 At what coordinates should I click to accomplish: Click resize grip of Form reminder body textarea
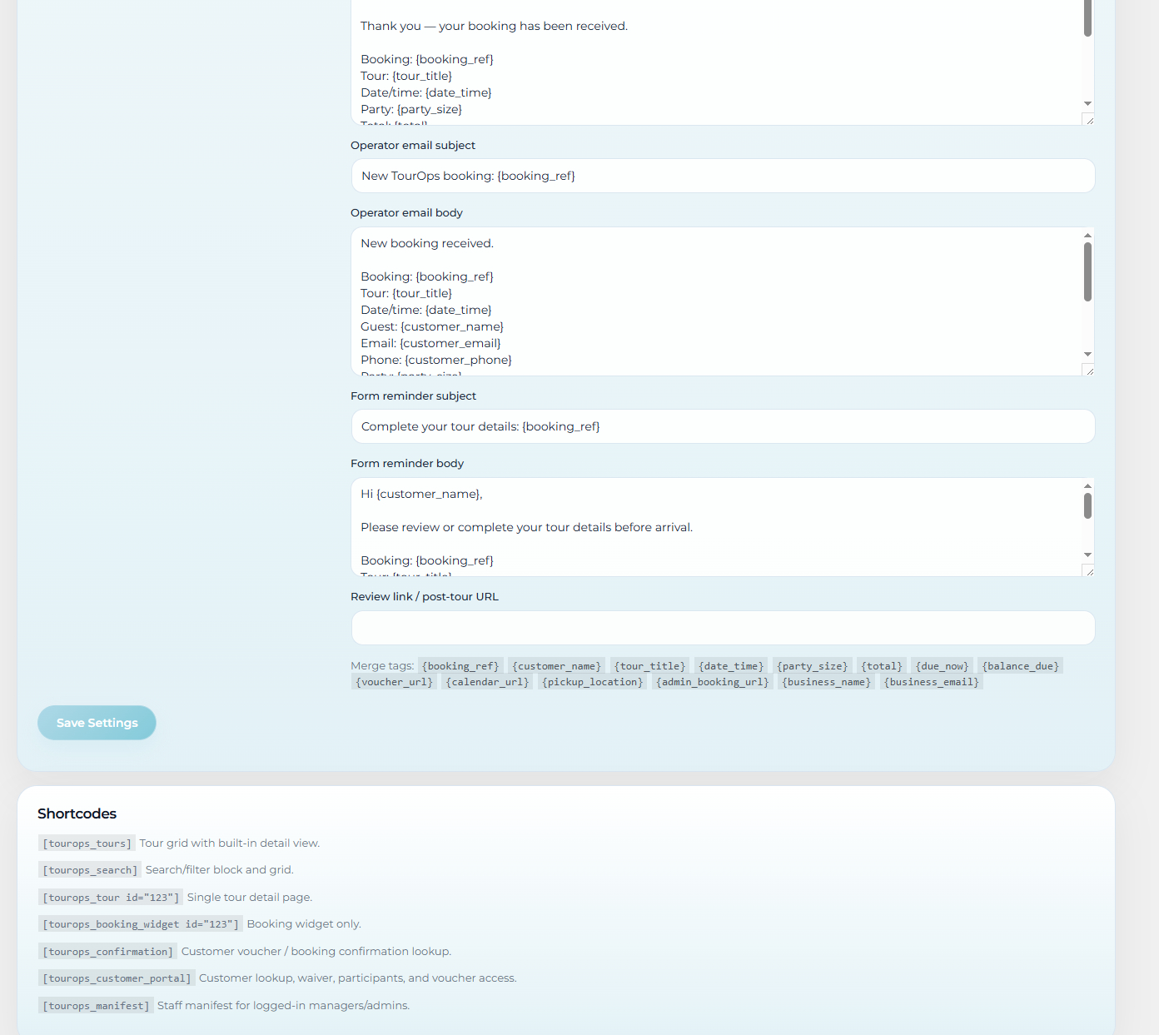click(1088, 570)
